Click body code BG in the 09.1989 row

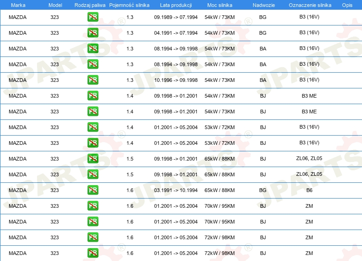tap(263, 17)
